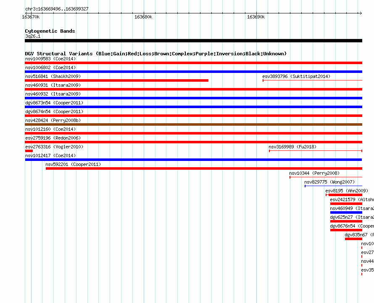Click the dgv8673n54 (Cooper2011) label

click(54, 103)
